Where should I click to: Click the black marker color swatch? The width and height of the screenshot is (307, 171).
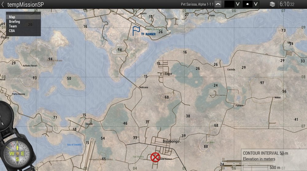[229, 4]
